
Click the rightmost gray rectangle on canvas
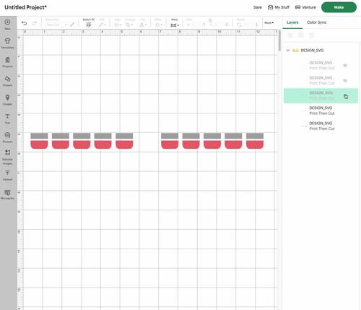pyautogui.click(x=255, y=136)
